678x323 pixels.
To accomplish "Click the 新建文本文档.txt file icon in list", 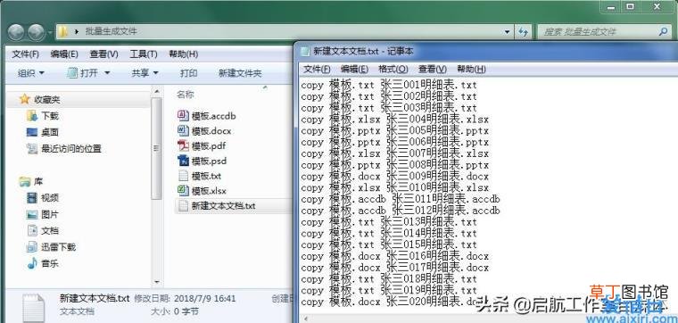I will coord(183,205).
